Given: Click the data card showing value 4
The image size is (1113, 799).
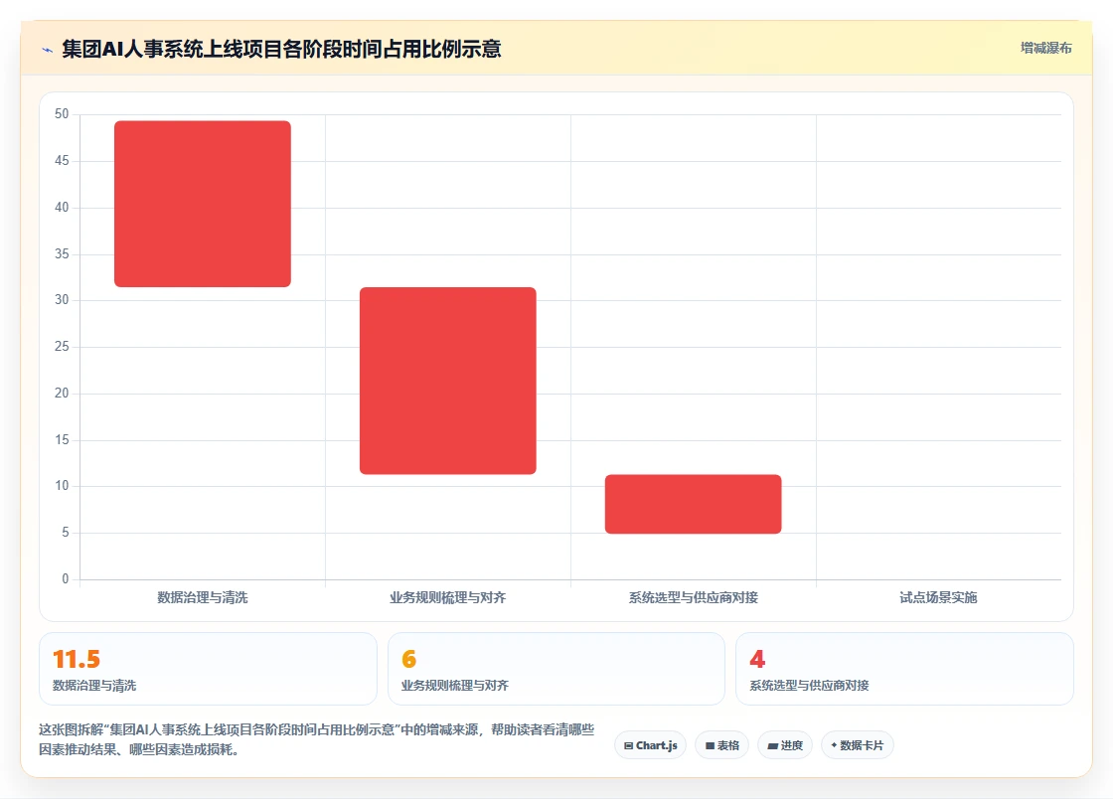Looking at the screenshot, I should (904, 669).
